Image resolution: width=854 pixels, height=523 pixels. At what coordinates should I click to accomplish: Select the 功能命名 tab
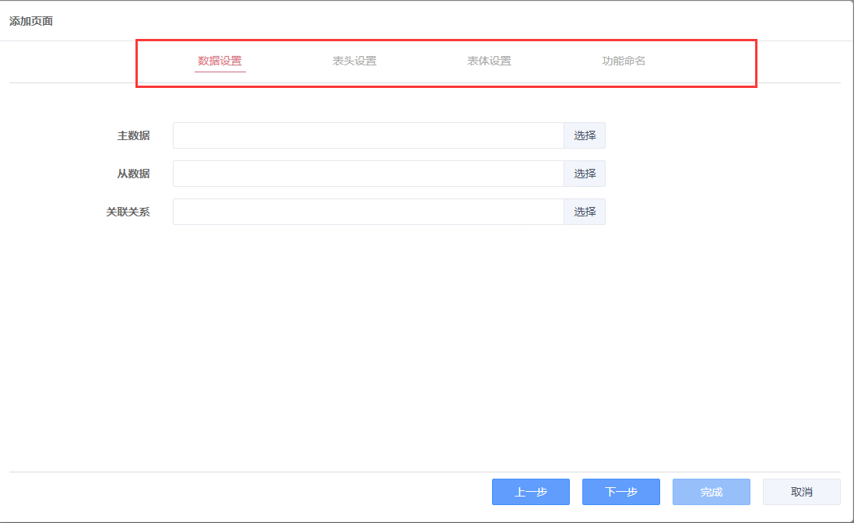[624, 61]
